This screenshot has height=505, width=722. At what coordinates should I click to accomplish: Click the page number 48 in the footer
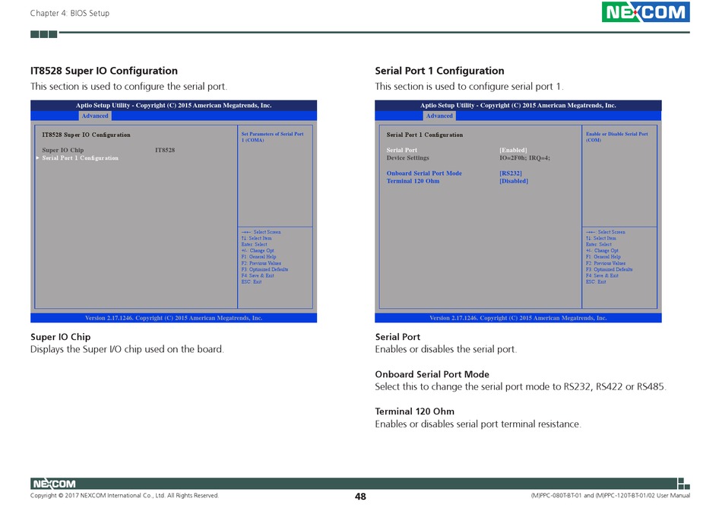tap(360, 497)
